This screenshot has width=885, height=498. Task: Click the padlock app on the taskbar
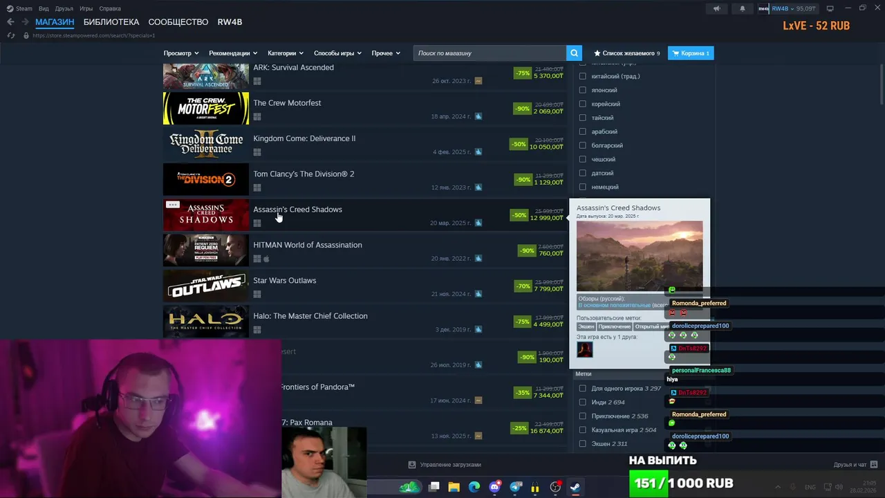535,487
